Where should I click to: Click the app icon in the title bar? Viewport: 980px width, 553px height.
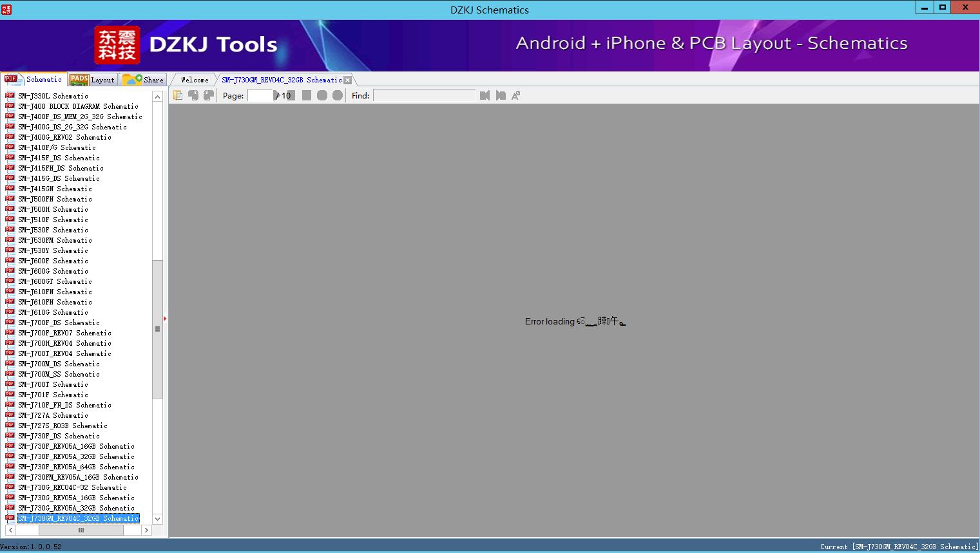[6, 9]
